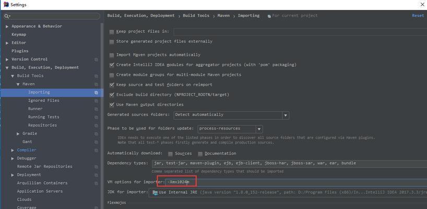Viewport: 427px width, 209px height.
Task: Collapse the Build Tools node arrow
Action: (x=13, y=76)
